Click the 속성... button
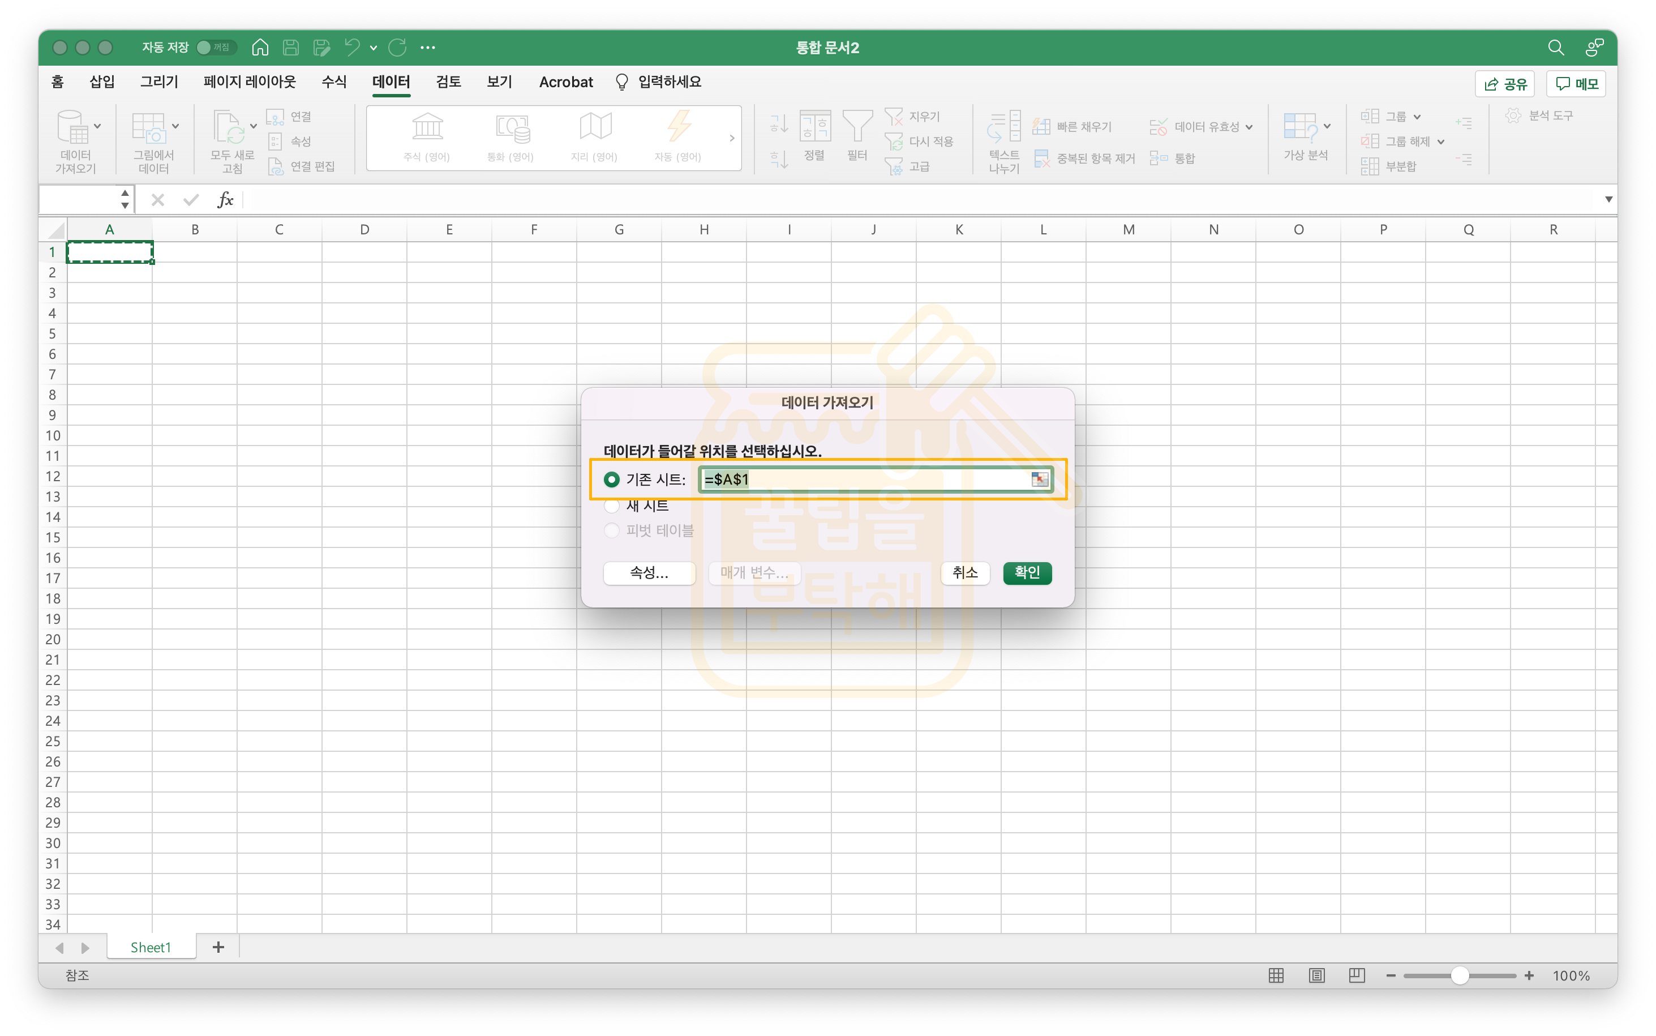This screenshot has width=1656, height=1036. tap(649, 573)
